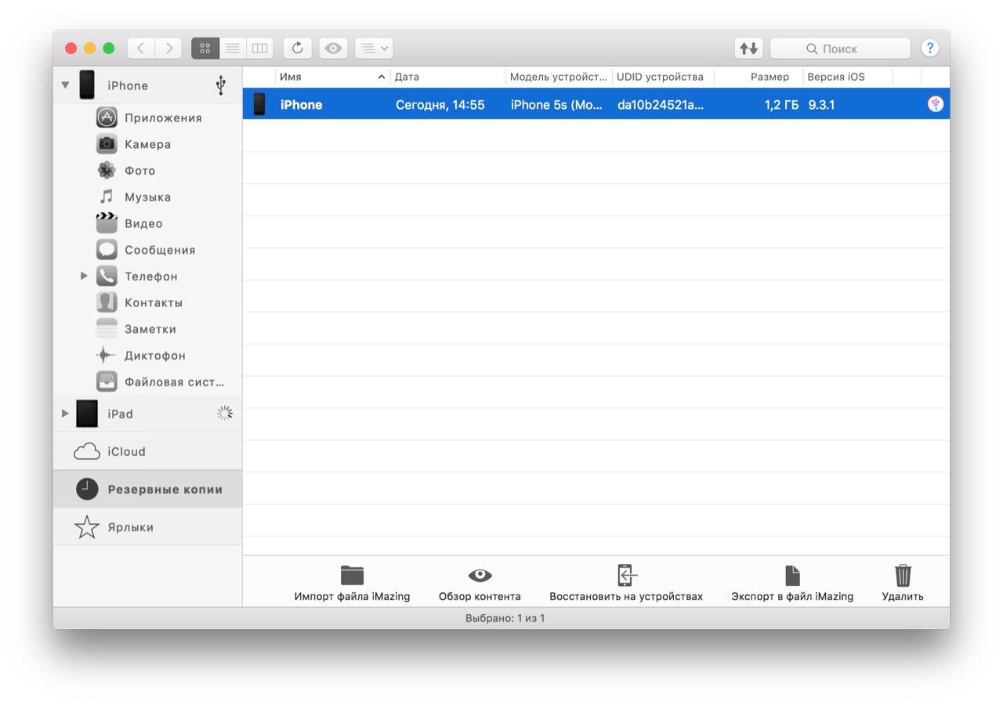Click the USB connection icon beside iPhone
Image resolution: width=1003 pixels, height=705 pixels.
click(x=220, y=85)
